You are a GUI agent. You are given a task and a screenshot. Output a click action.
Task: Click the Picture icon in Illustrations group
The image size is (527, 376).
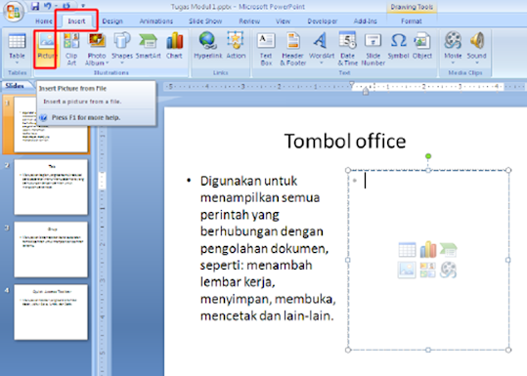tap(46, 41)
